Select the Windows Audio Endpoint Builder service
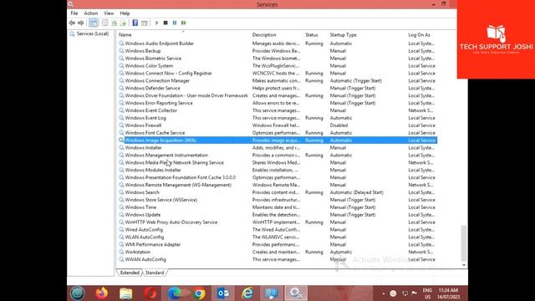 [x=160, y=43]
